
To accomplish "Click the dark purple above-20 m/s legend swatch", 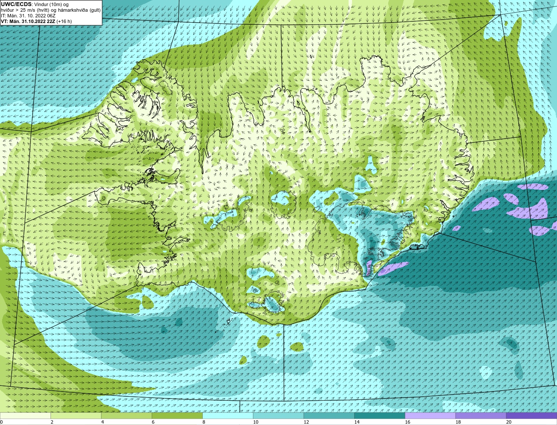I will (x=532, y=416).
